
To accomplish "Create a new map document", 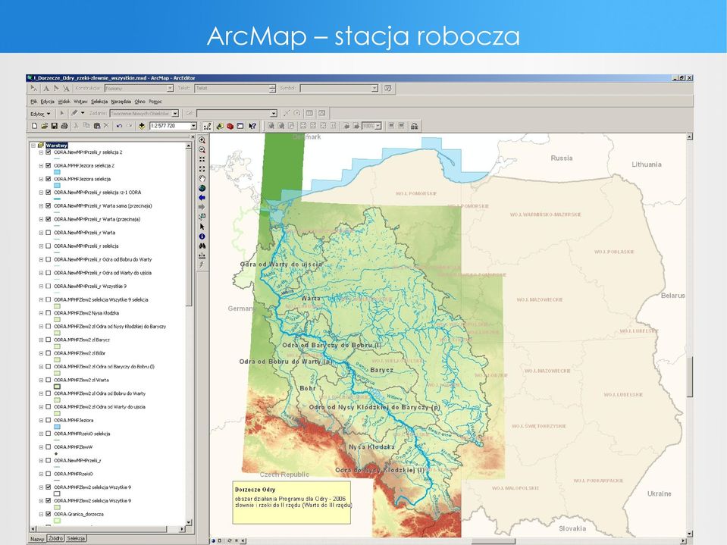I will click(34, 126).
